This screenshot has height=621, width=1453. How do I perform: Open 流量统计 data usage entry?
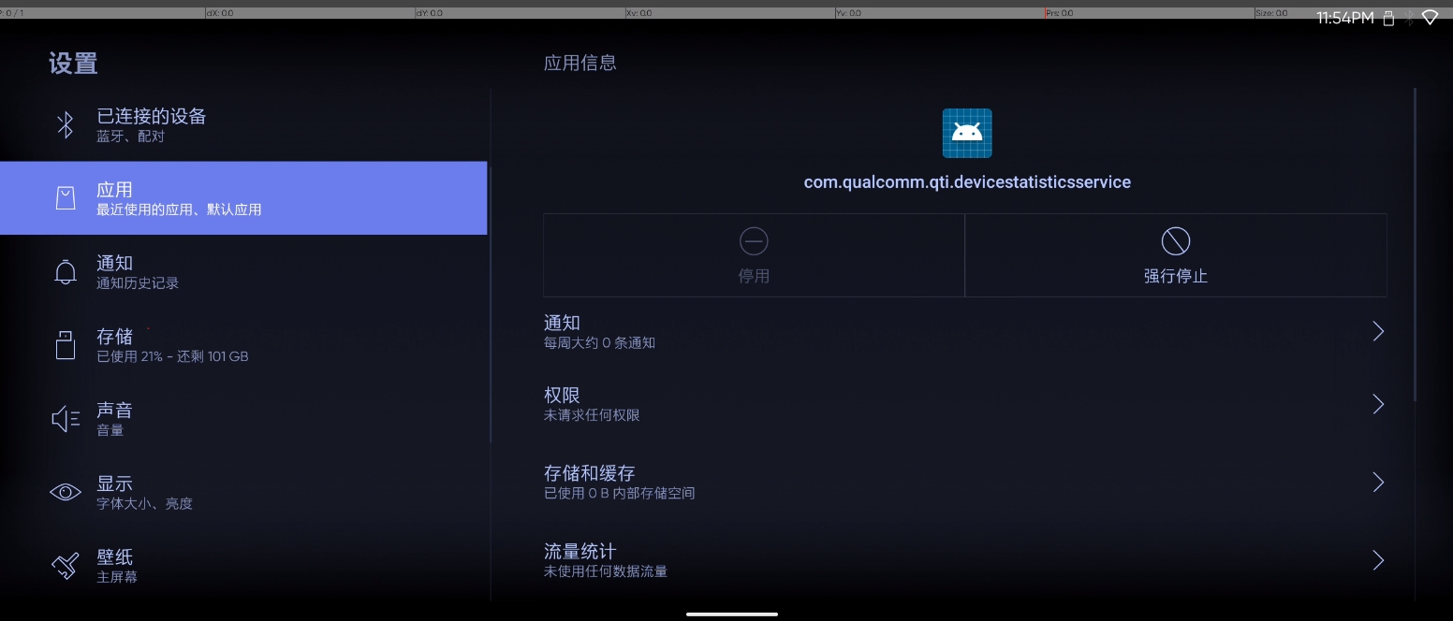965,560
